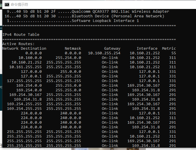Select the Software Loopback Interface 1 line
This screenshot has width=196, height=150.
pyautogui.click(x=73, y=21)
